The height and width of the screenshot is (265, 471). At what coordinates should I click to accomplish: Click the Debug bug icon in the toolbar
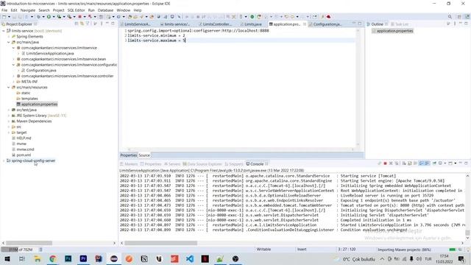point(39,17)
